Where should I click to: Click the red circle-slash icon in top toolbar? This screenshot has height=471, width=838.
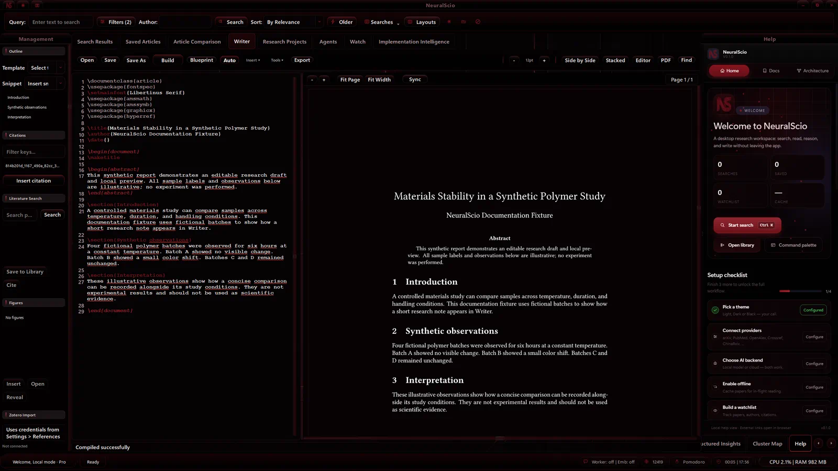pos(478,22)
